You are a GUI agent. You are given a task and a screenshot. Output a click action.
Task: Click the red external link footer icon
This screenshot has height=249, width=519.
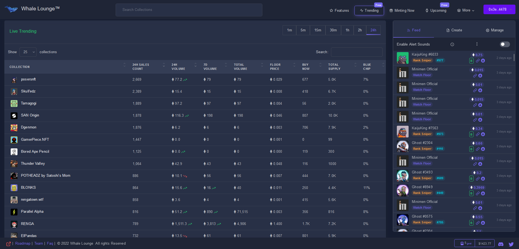(8, 243)
